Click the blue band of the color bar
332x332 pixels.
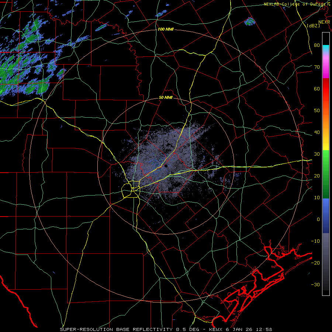(x=326, y=215)
